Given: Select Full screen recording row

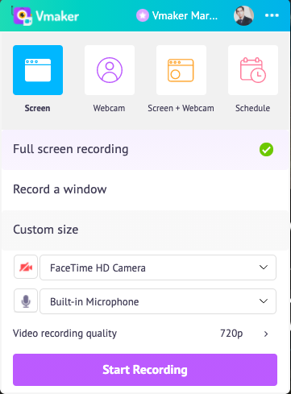Looking at the screenshot, I should (x=145, y=150).
